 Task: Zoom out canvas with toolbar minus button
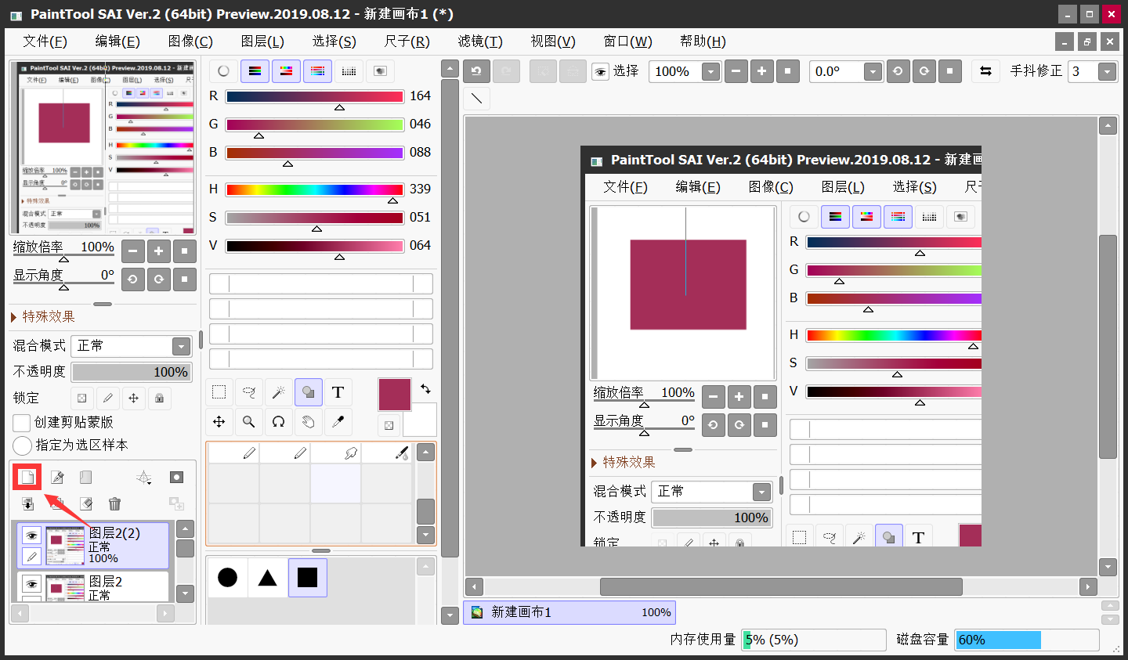[736, 71]
